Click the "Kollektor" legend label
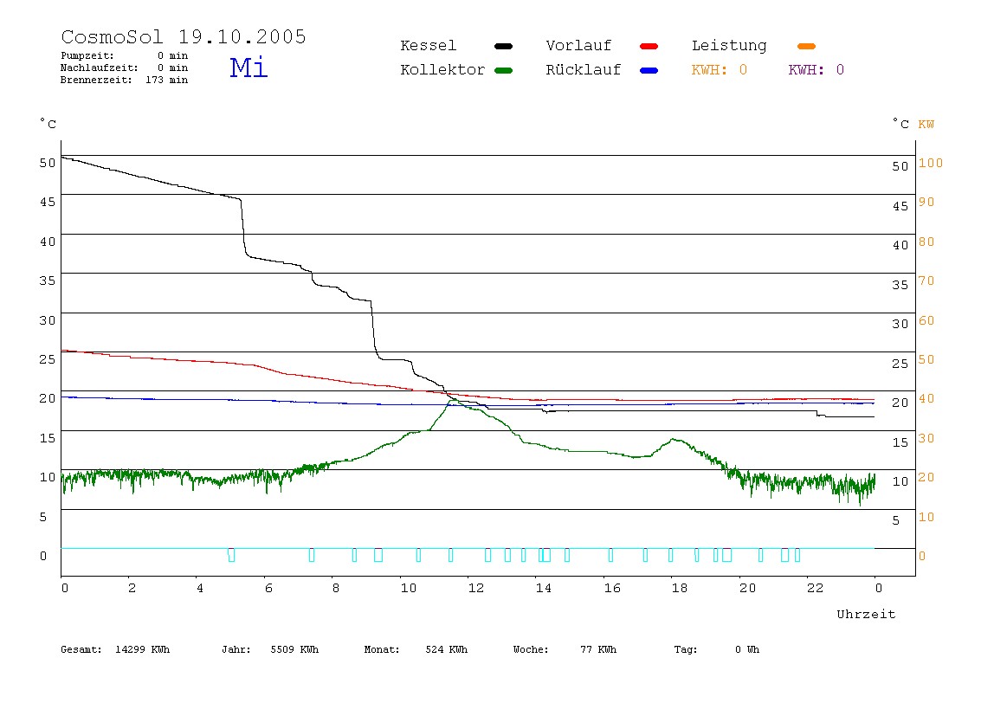This screenshot has height=703, width=994. tap(442, 70)
